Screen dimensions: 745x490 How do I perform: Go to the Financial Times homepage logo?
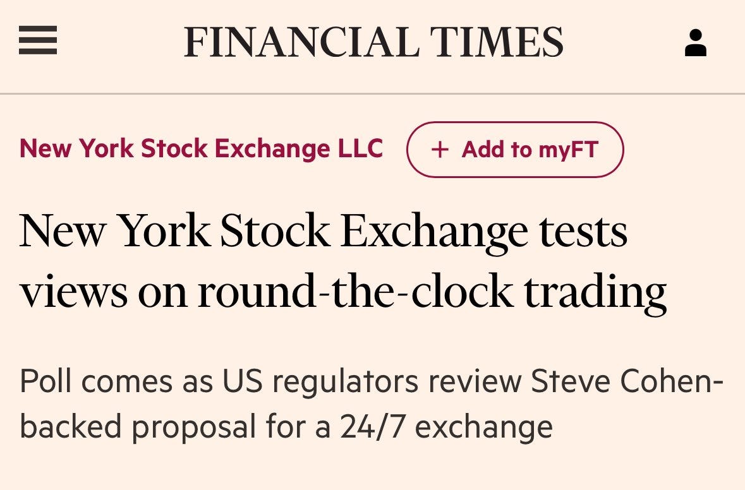pos(373,42)
